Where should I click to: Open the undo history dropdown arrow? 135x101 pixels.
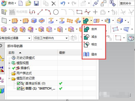click(x=69, y=3)
